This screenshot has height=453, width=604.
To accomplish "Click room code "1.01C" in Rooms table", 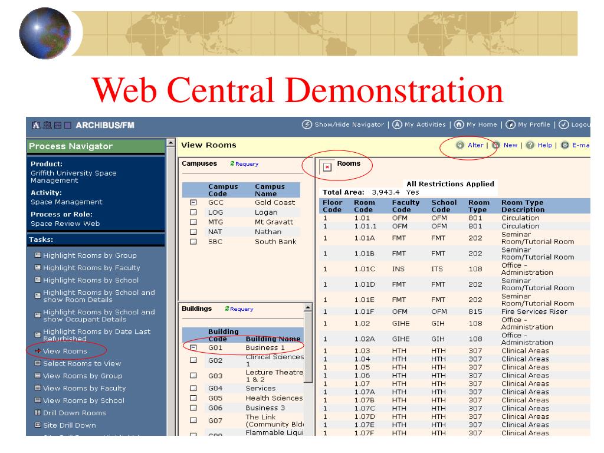I will [x=365, y=269].
